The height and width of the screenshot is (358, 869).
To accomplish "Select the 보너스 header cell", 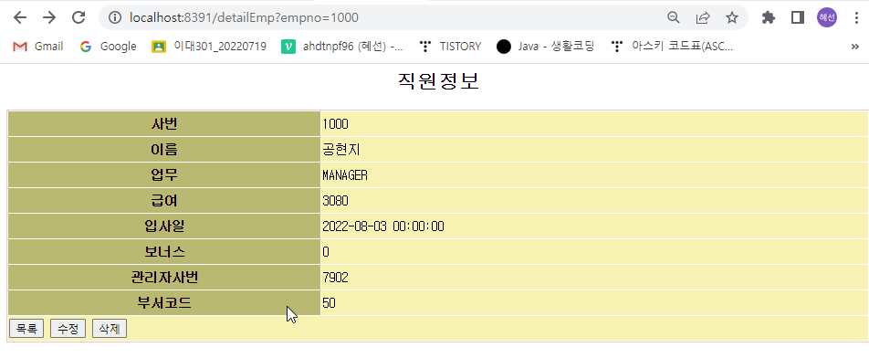I will (164, 251).
